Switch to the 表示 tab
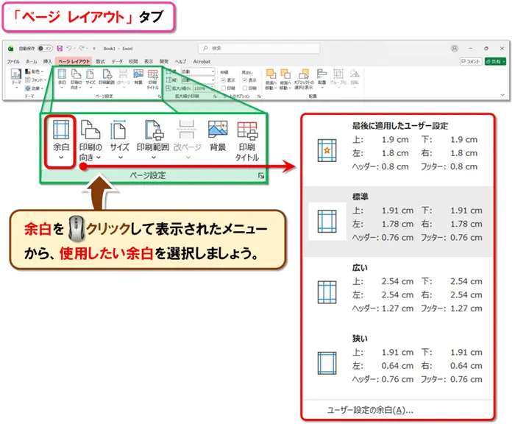 tap(149, 61)
